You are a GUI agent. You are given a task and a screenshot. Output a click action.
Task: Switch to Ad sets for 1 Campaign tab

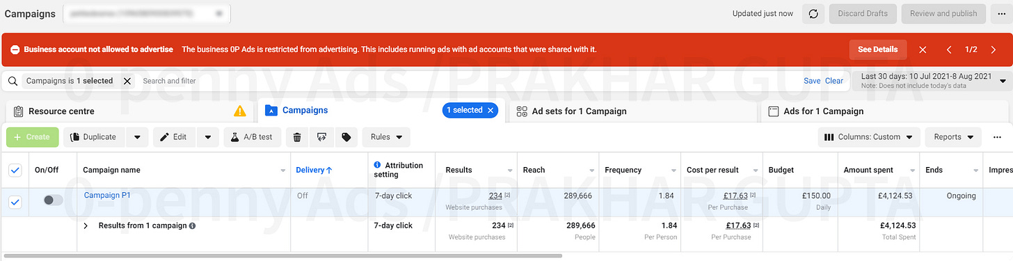coord(633,111)
